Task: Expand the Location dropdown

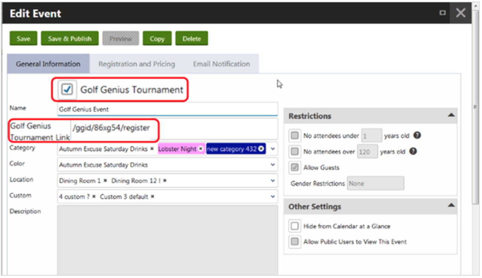Action: pos(273,181)
